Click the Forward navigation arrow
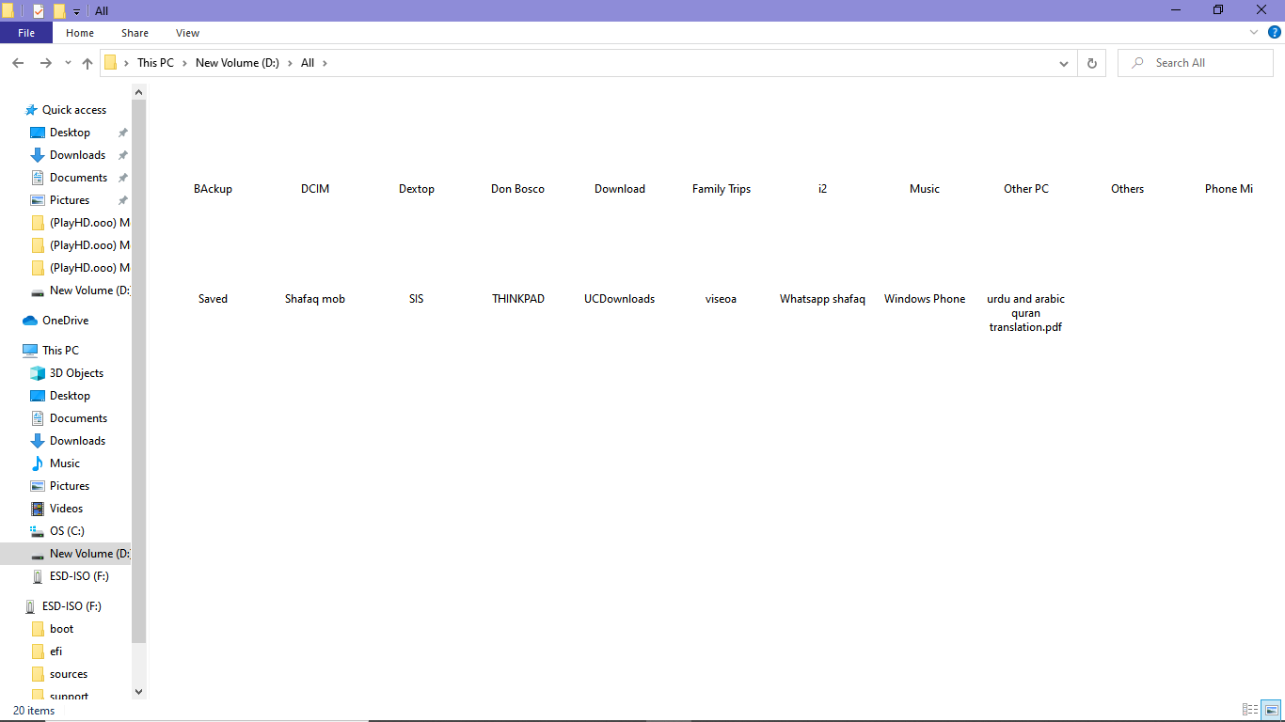This screenshot has height=722, width=1285. (45, 63)
